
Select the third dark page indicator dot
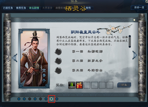point(30,99)
